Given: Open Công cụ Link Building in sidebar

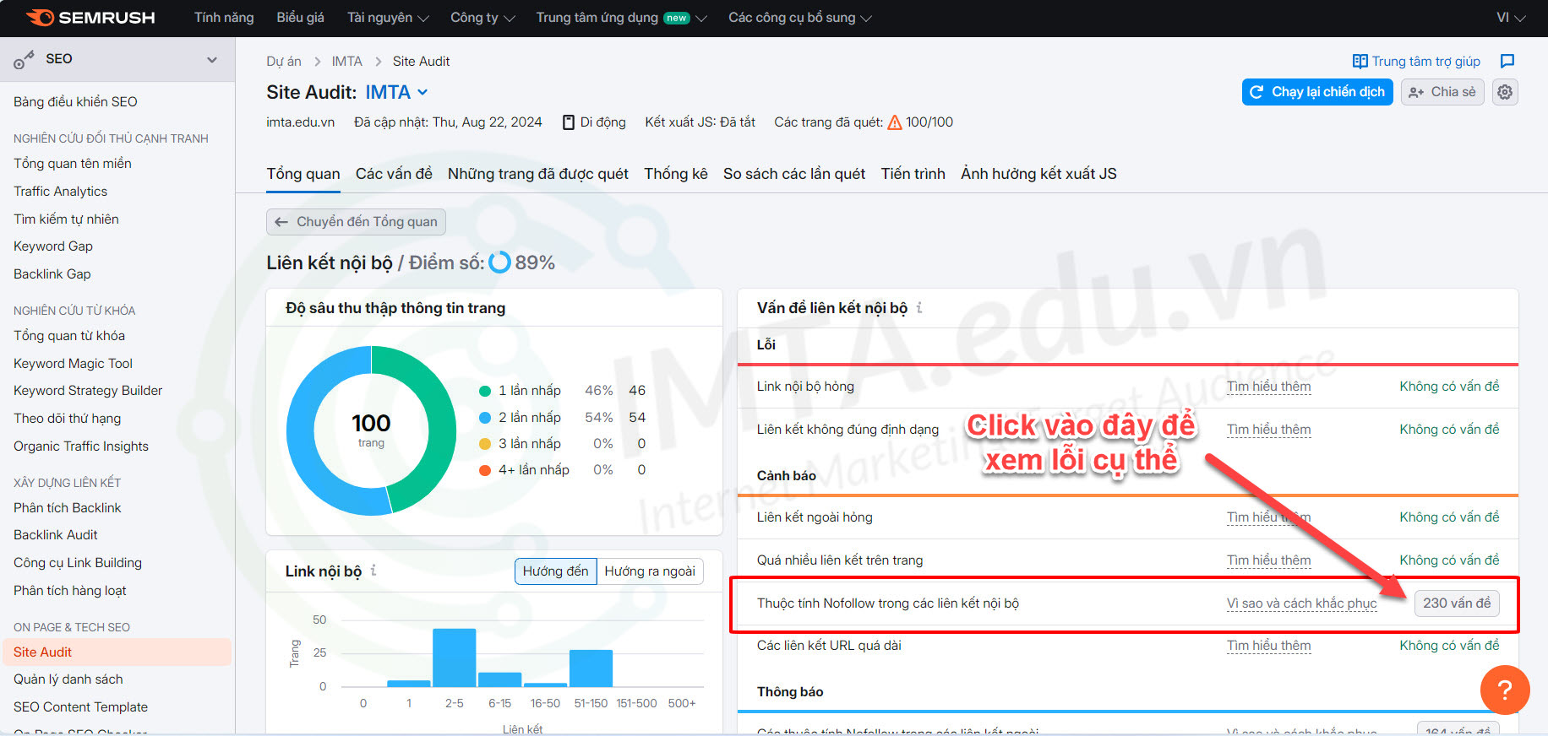Looking at the screenshot, I should tap(78, 563).
